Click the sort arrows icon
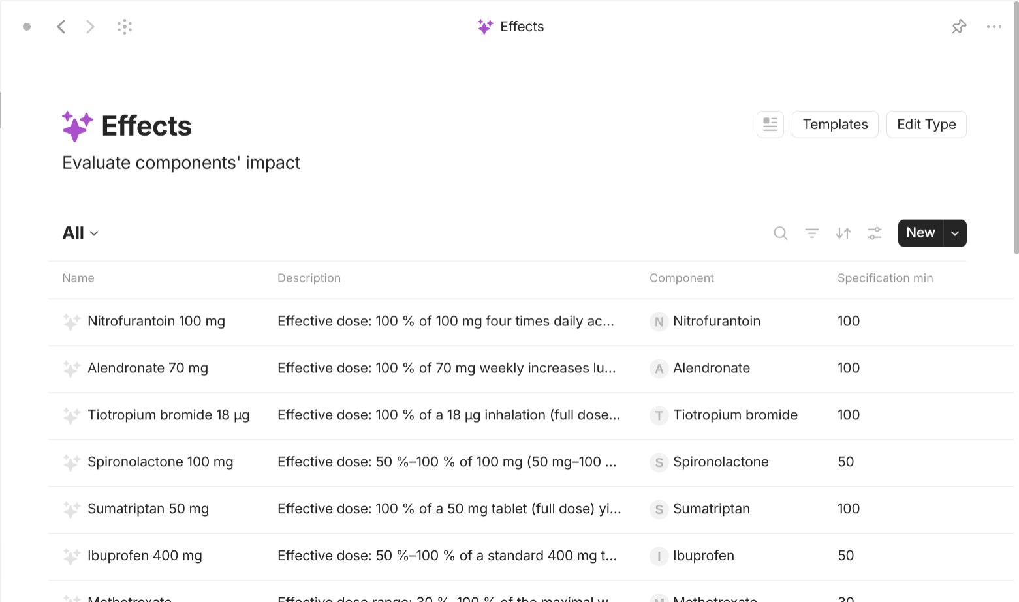This screenshot has width=1019, height=602. [843, 233]
